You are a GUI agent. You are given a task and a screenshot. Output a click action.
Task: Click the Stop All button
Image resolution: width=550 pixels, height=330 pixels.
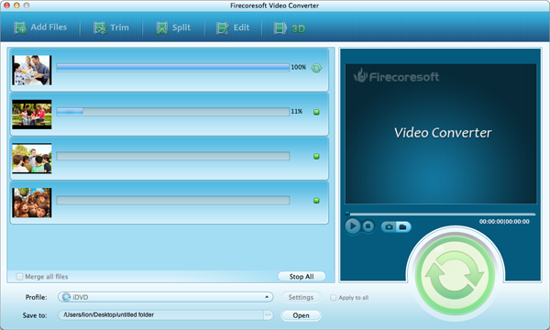click(302, 277)
